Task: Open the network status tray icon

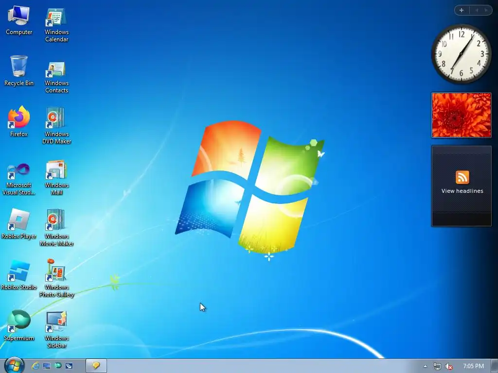Action: [437, 366]
